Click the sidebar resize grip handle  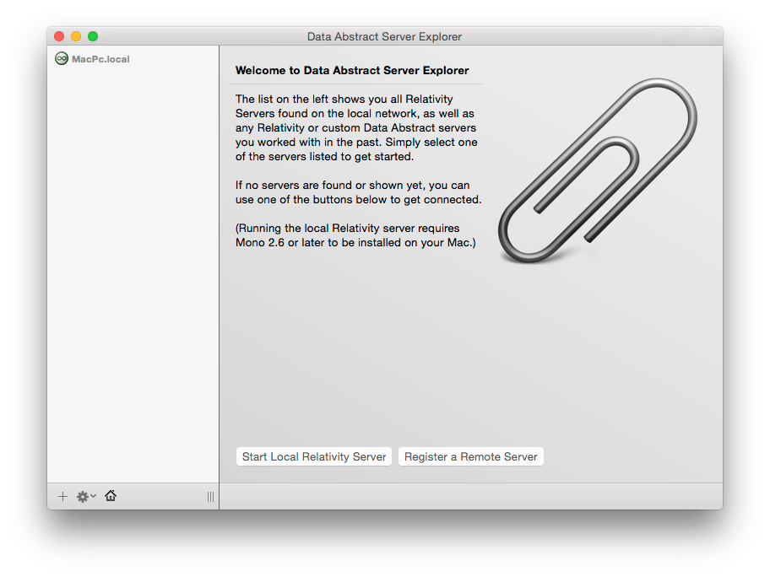coord(211,497)
